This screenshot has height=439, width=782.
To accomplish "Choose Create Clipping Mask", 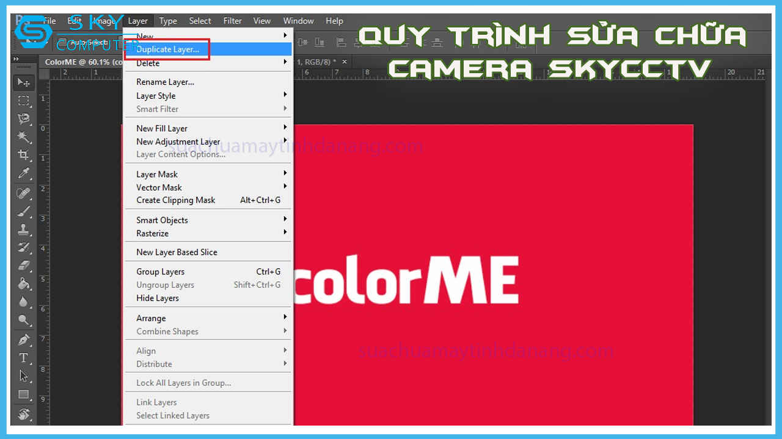I will tap(176, 200).
